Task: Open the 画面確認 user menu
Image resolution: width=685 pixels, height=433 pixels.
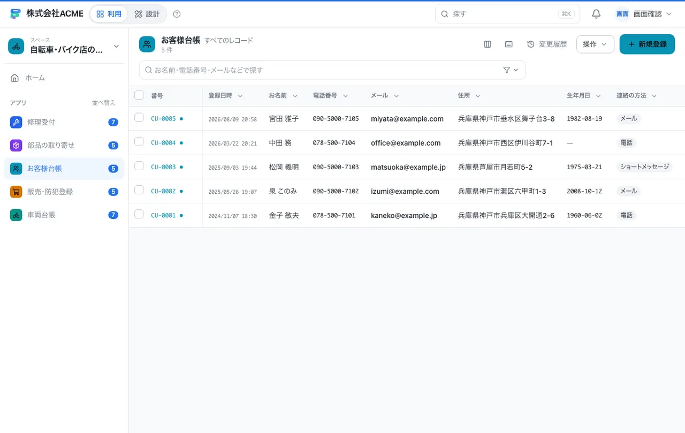Action: (643, 14)
